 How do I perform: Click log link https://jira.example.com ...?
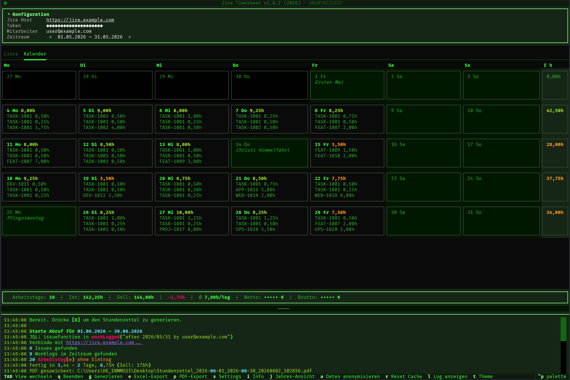point(104,343)
